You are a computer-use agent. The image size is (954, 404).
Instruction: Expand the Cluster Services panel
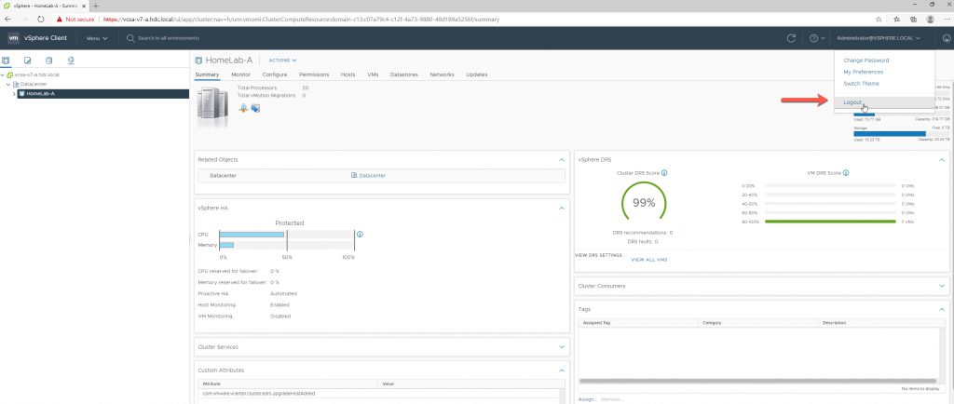click(x=562, y=347)
